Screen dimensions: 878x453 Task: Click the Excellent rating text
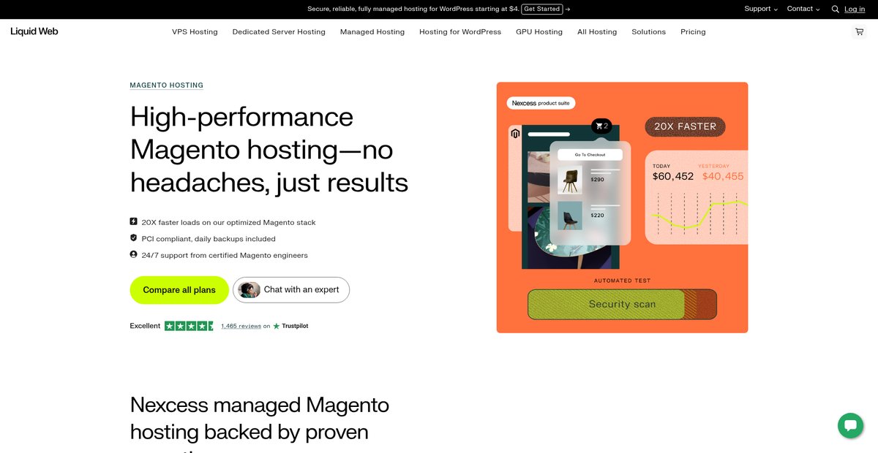tap(145, 326)
